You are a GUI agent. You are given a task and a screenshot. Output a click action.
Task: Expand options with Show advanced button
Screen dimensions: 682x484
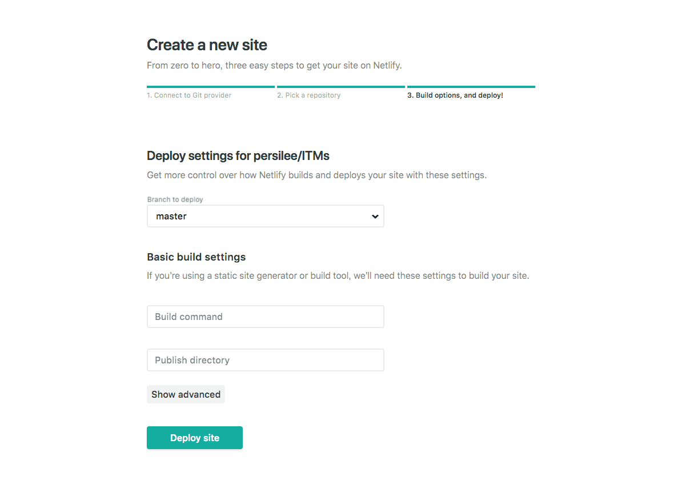[x=186, y=394]
